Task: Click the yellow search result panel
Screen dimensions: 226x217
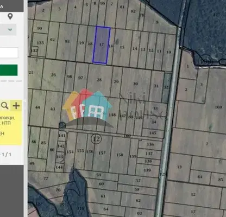Action: click(x=10, y=123)
